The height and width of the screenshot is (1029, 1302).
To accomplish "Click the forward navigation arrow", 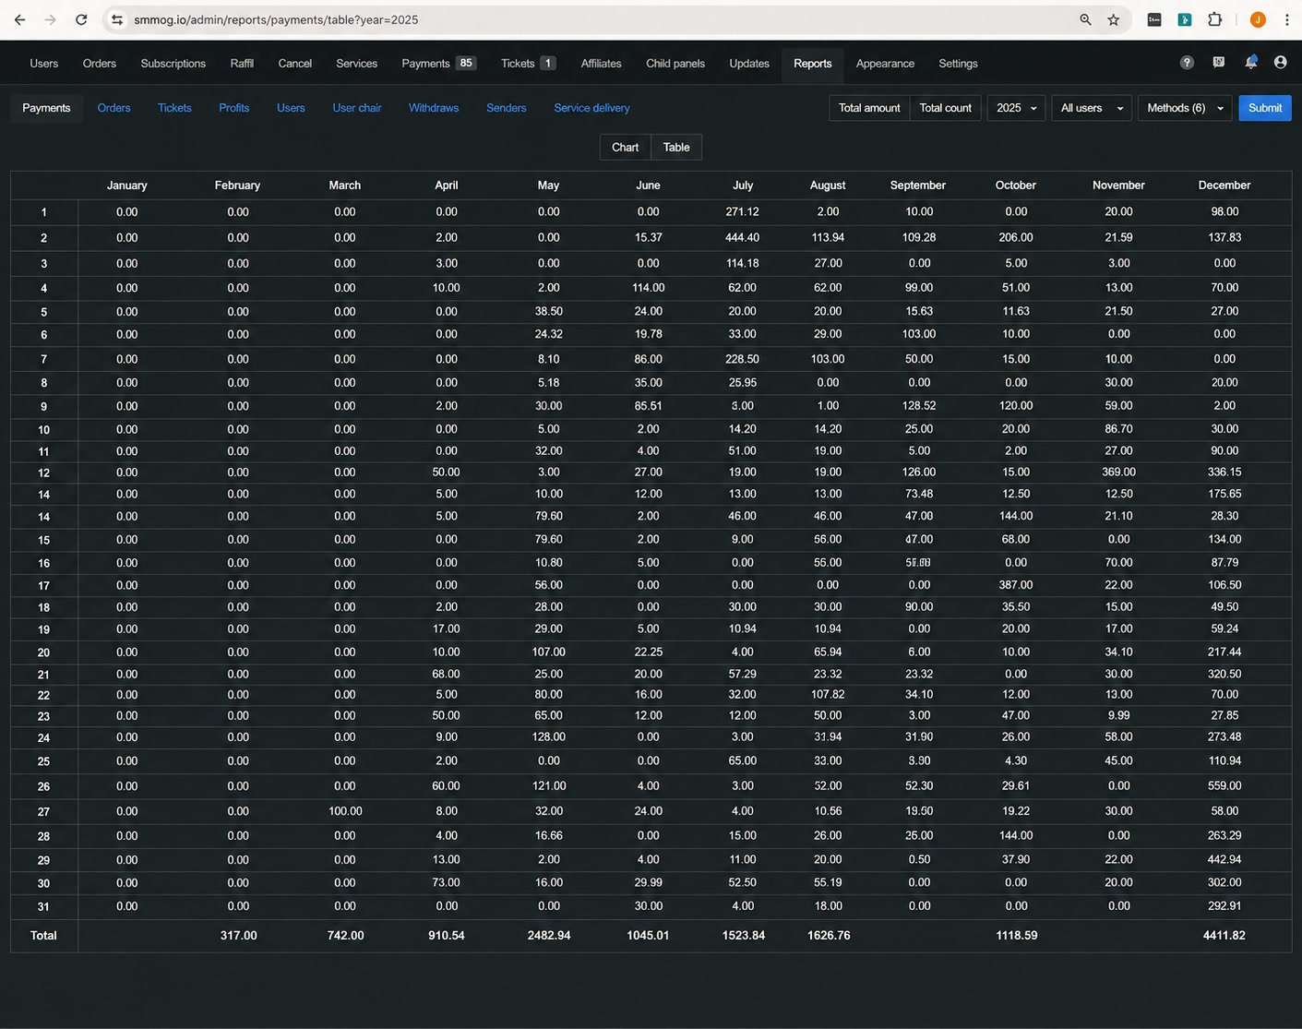I will tap(50, 19).
